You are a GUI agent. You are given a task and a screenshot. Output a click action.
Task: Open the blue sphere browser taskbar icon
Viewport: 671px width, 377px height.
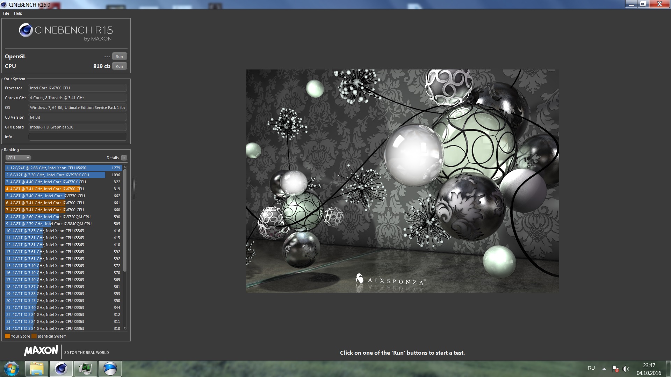pos(110,369)
